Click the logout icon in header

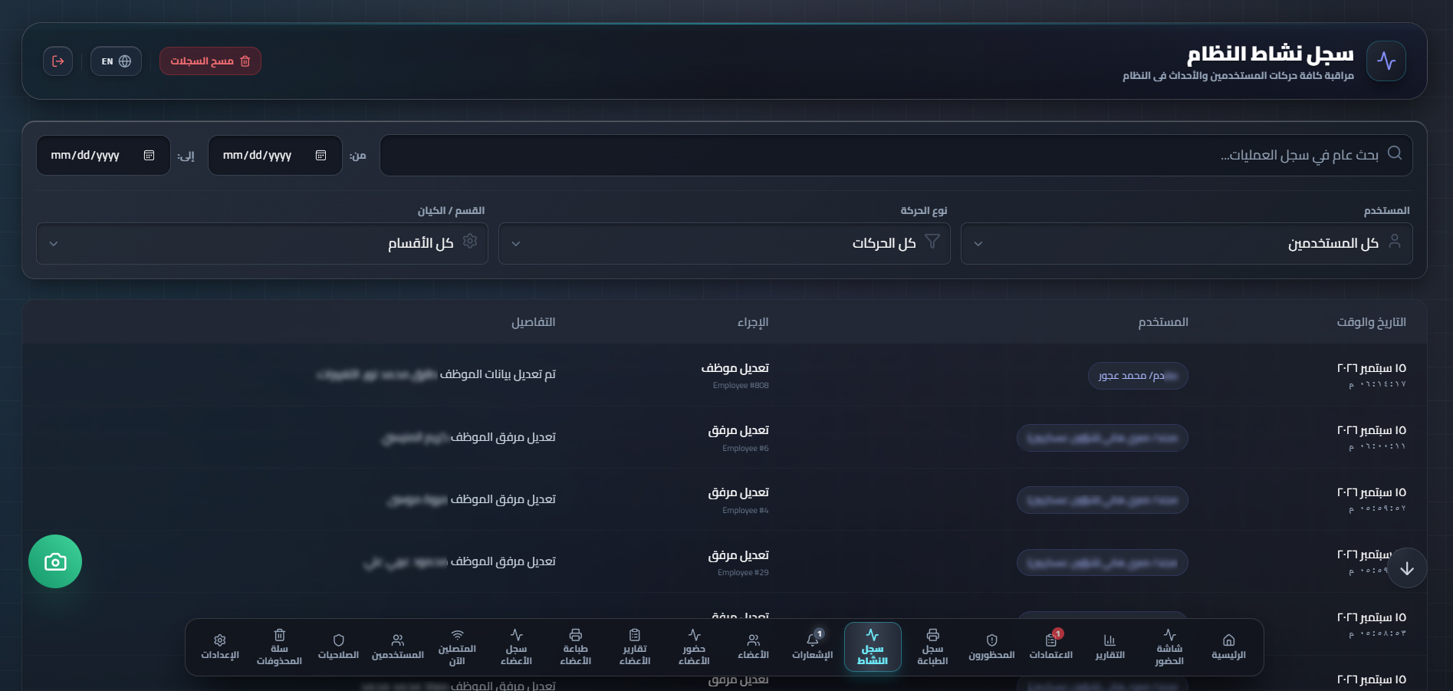(x=58, y=61)
